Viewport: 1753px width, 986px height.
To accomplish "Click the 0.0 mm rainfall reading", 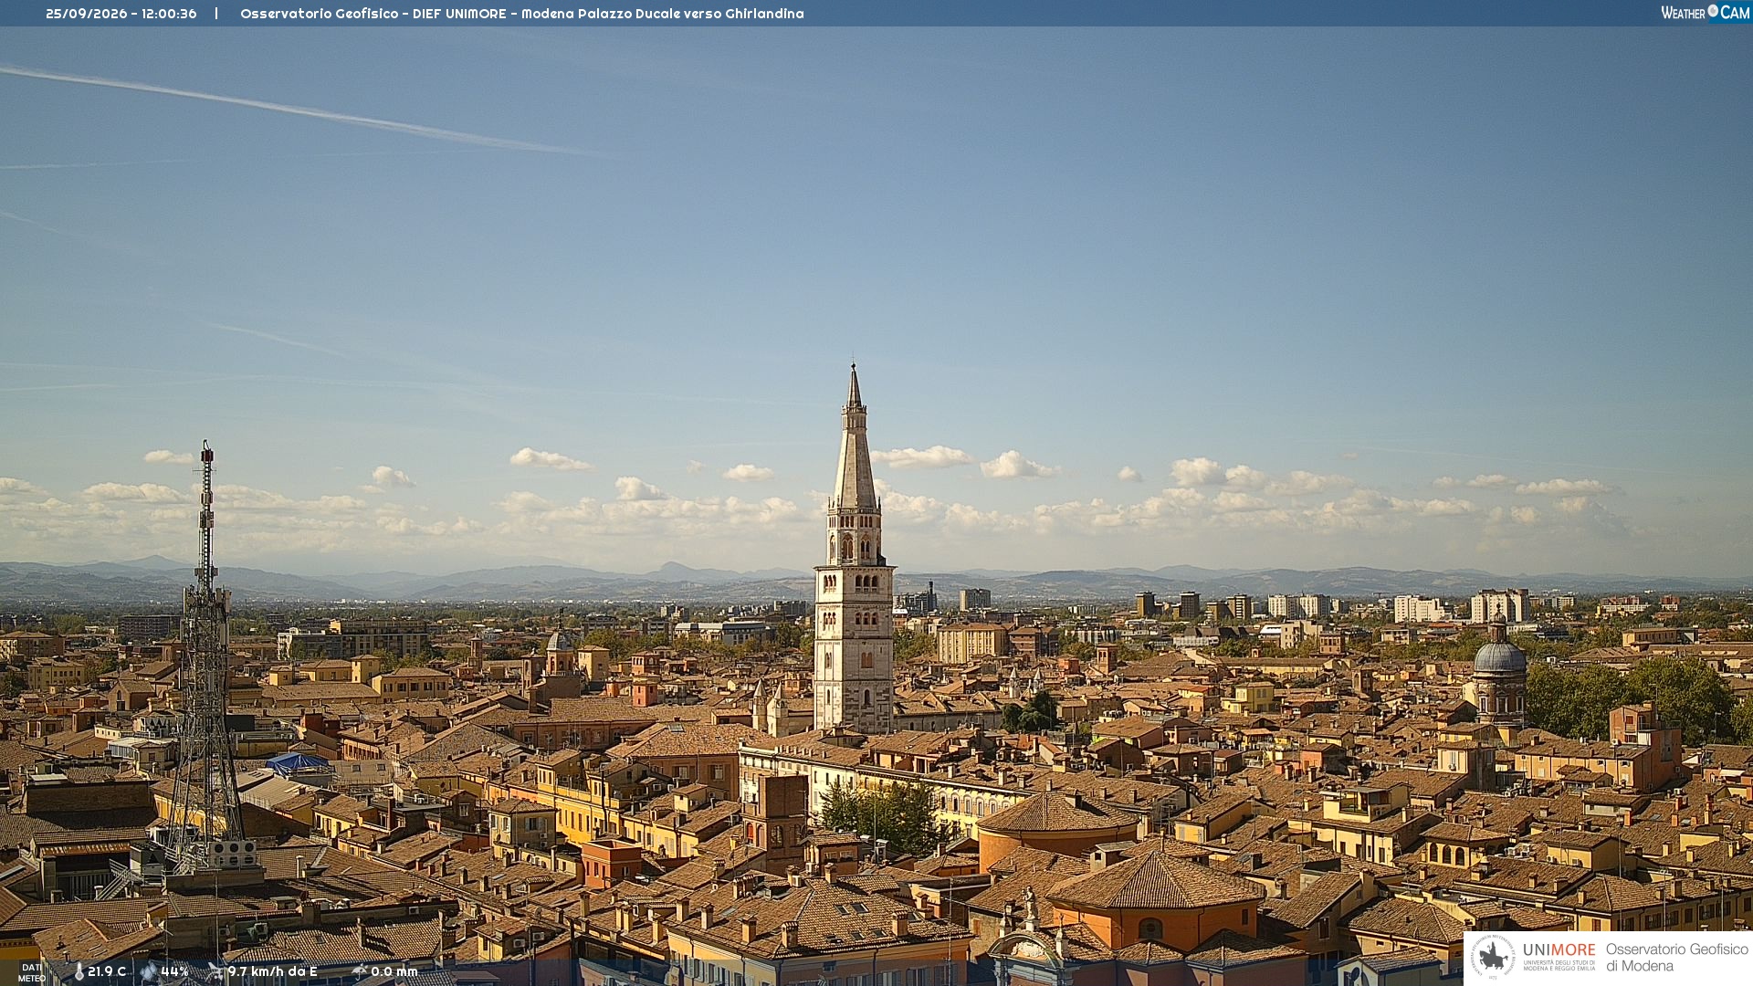I will coord(394,972).
